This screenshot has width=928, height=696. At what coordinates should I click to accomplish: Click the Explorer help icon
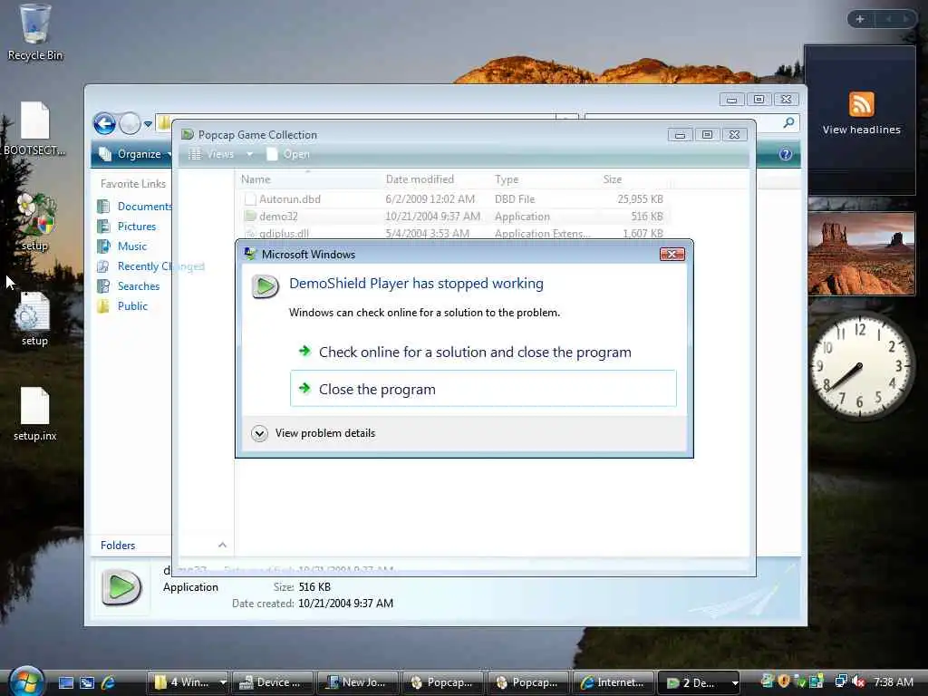pyautogui.click(x=786, y=154)
